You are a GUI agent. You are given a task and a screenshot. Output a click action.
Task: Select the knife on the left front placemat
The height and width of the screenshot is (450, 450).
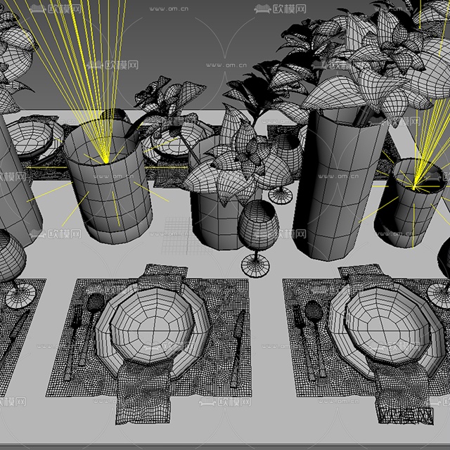(238, 349)
